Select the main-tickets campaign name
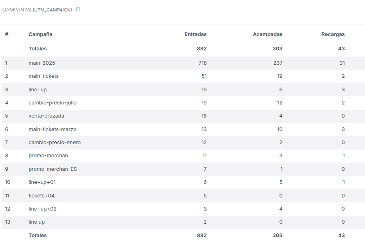This screenshot has width=365, height=247. [x=44, y=76]
